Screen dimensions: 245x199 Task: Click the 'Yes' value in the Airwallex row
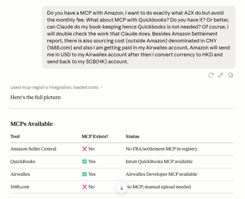[x=89, y=174]
